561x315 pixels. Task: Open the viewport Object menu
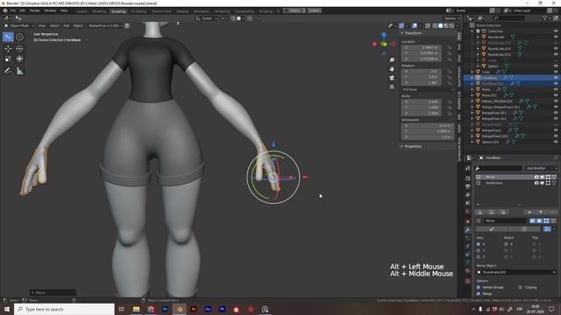pyautogui.click(x=78, y=25)
